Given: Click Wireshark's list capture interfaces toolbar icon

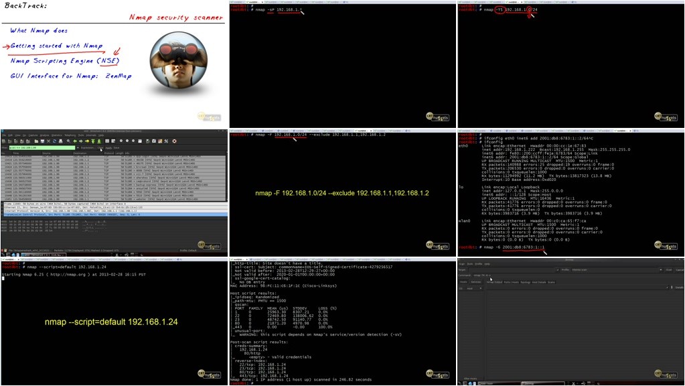Looking at the screenshot, I should click(x=3, y=141).
